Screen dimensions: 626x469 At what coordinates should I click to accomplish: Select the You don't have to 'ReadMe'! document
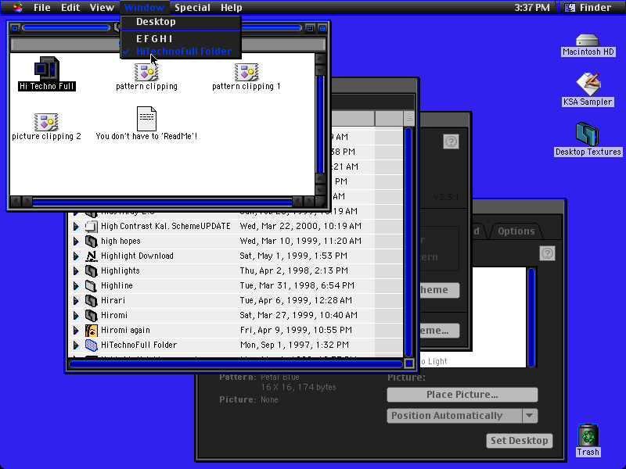tap(146, 119)
